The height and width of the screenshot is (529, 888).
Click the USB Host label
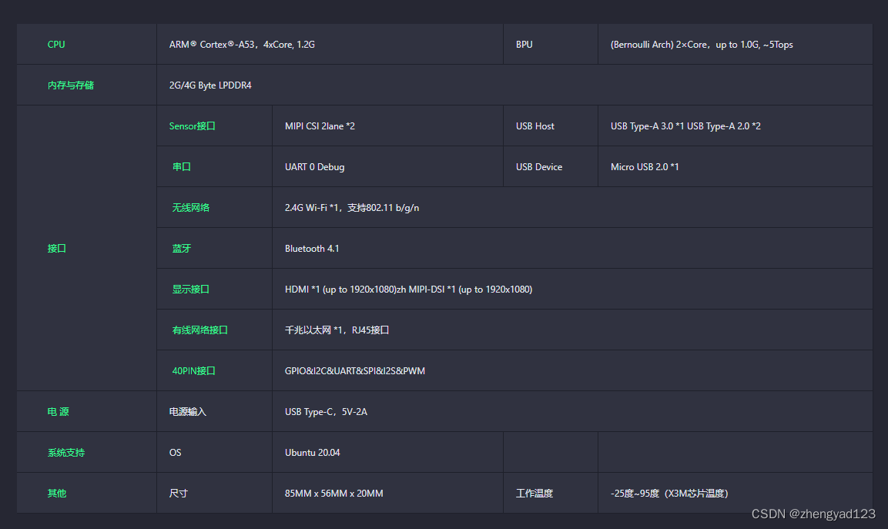coord(534,126)
